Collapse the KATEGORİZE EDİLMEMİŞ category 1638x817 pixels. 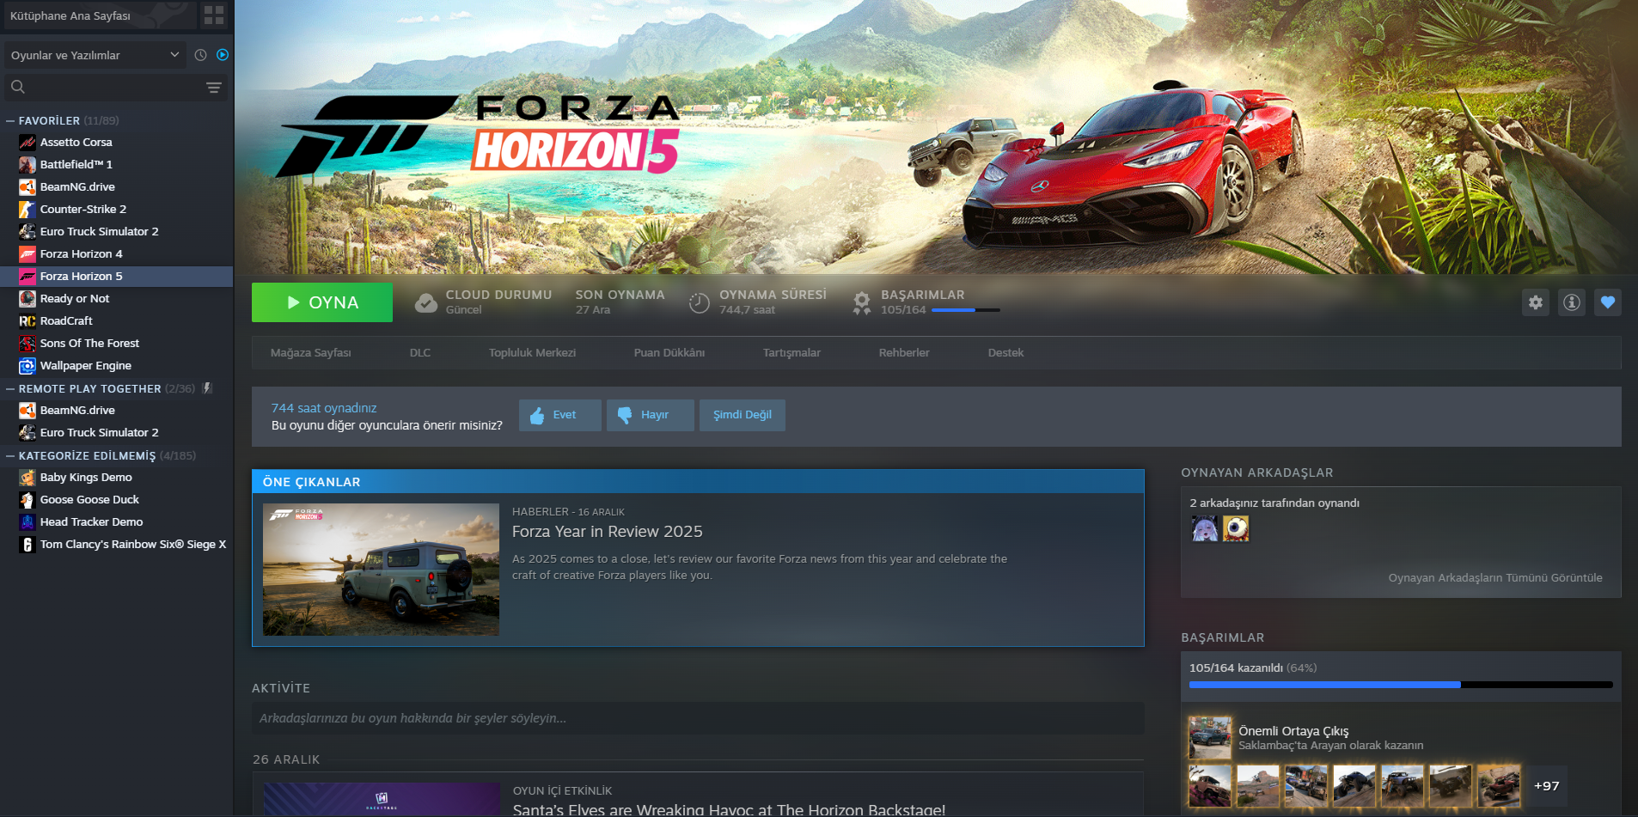(x=10, y=456)
